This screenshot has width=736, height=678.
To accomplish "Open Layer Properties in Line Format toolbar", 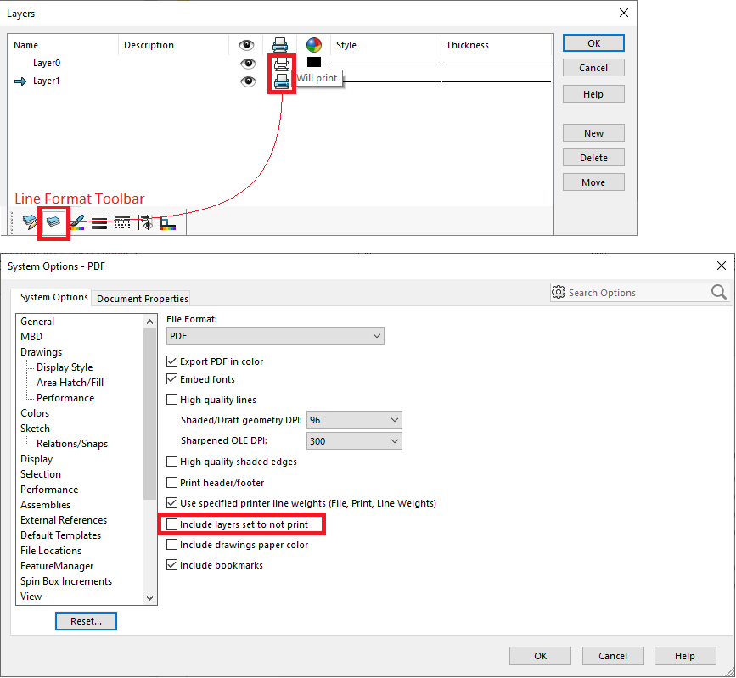I will (x=54, y=222).
